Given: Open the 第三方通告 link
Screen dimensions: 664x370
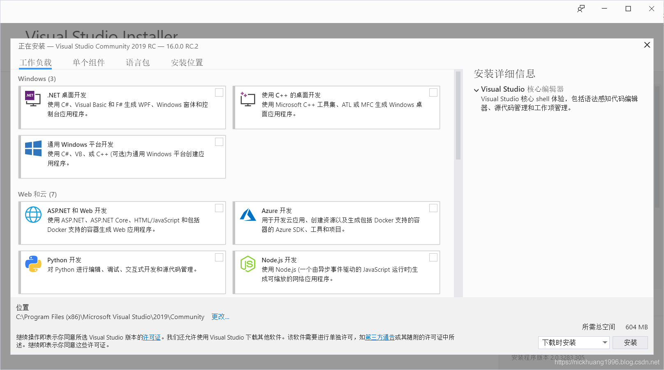Looking at the screenshot, I should point(380,337).
